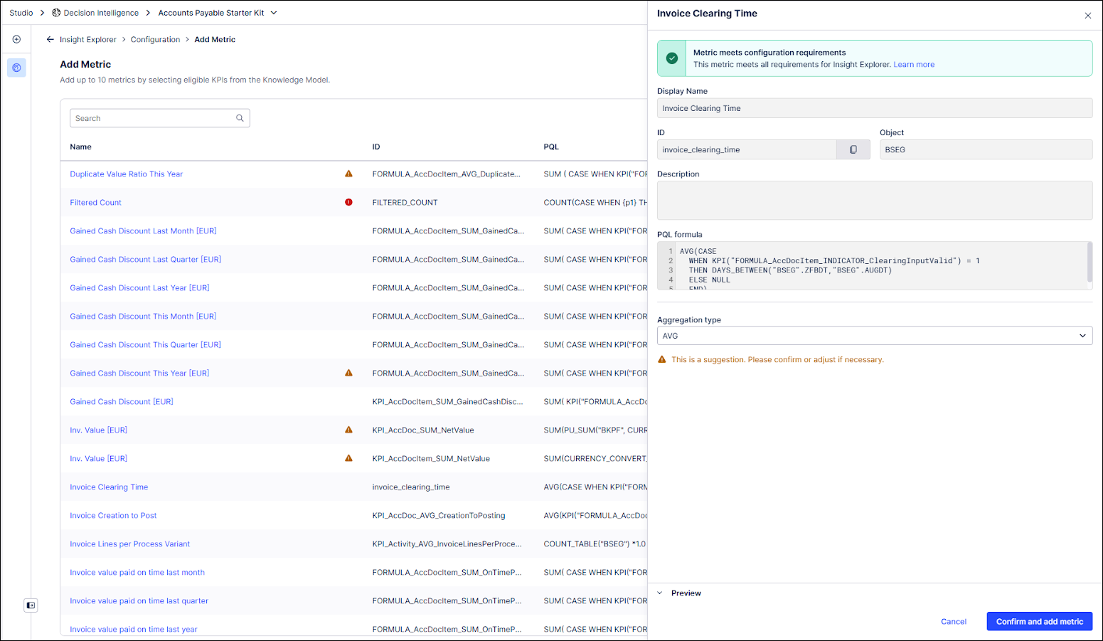Click the ID column header
This screenshot has width=1103, height=641.
tap(376, 147)
